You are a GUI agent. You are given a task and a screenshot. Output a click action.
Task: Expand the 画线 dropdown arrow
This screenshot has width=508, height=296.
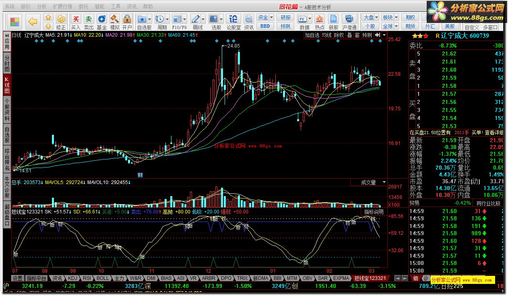203,19
